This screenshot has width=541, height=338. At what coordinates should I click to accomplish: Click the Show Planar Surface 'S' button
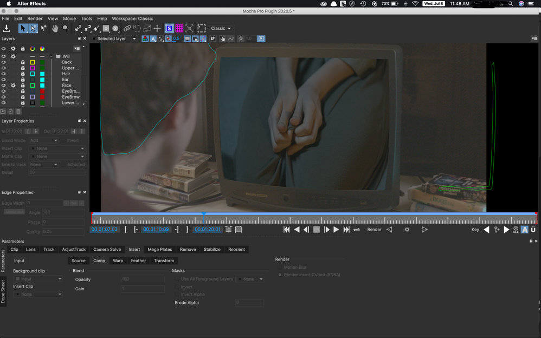pos(169,28)
